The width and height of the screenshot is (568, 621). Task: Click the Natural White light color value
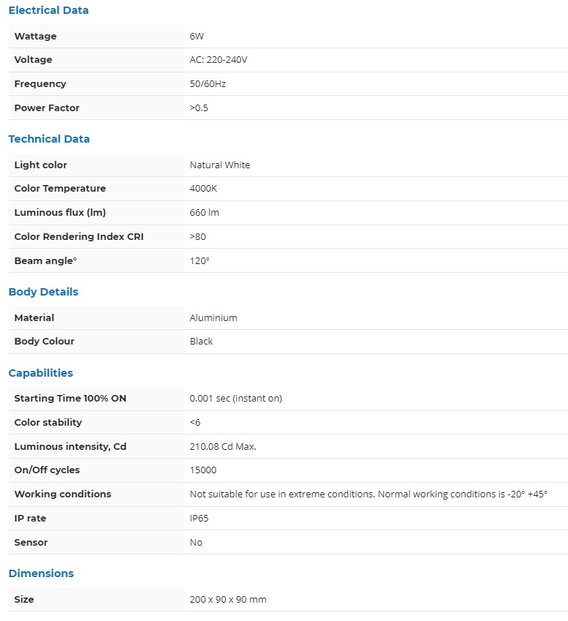tap(219, 165)
